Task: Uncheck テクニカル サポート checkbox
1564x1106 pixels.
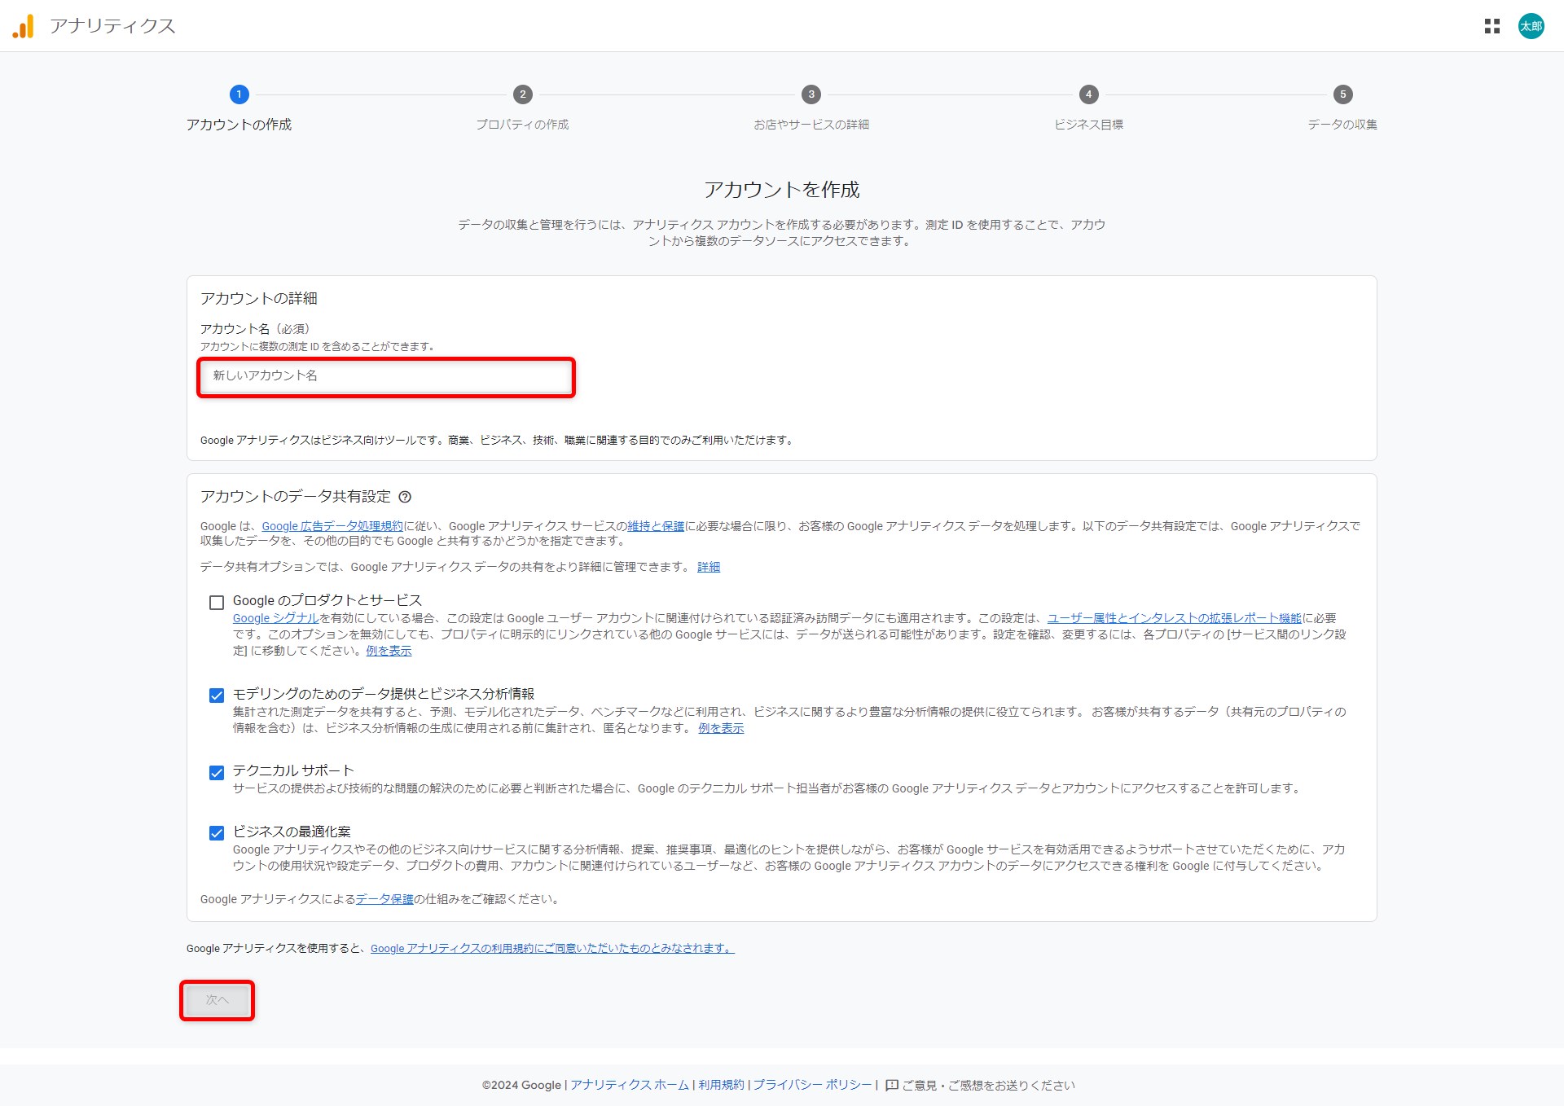Action: [217, 773]
